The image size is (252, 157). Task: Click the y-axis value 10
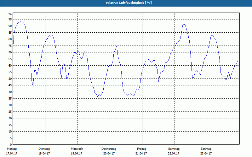coord(10,132)
